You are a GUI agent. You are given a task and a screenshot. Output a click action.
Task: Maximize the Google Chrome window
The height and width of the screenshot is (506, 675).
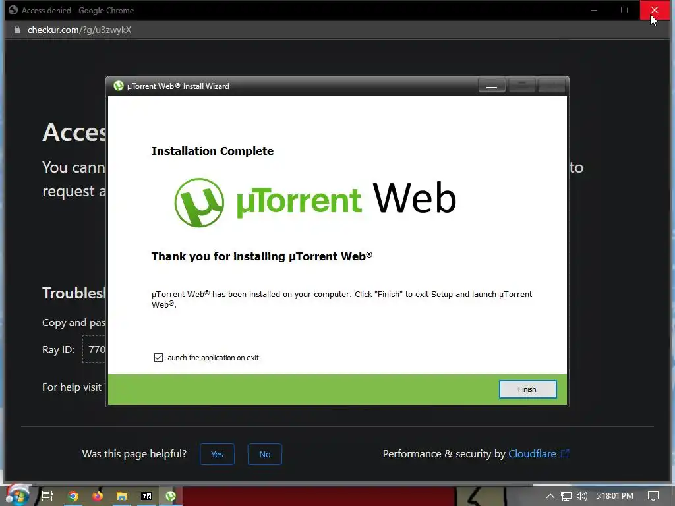(624, 10)
